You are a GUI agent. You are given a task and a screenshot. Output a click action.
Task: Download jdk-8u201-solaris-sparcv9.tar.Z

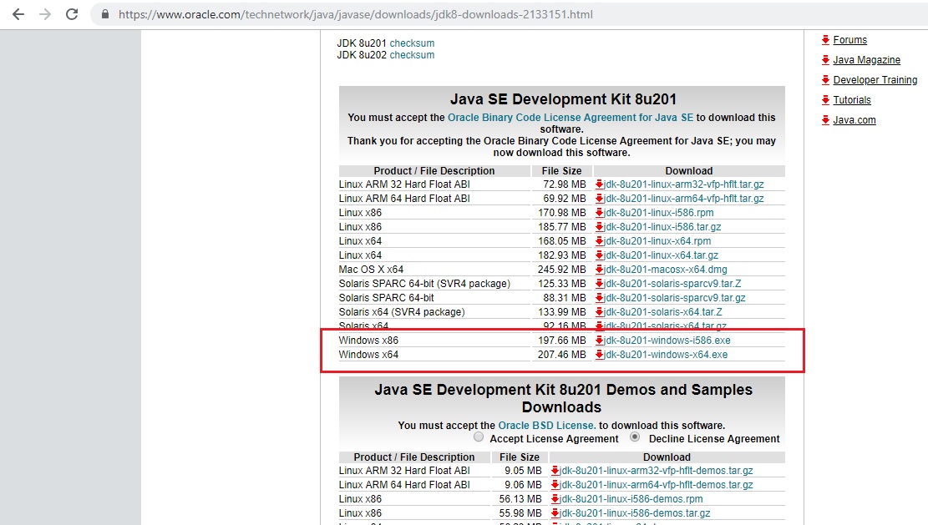pyautogui.click(x=672, y=284)
